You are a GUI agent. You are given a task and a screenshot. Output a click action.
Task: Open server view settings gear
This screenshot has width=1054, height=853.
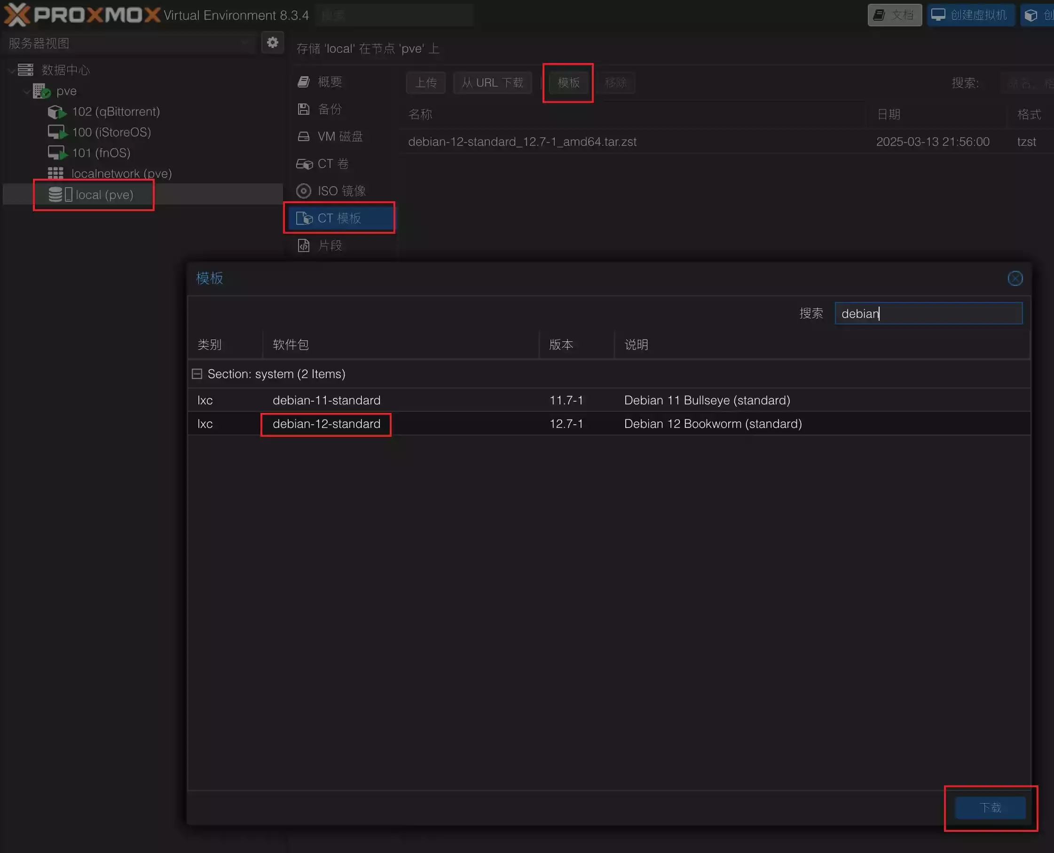273,43
